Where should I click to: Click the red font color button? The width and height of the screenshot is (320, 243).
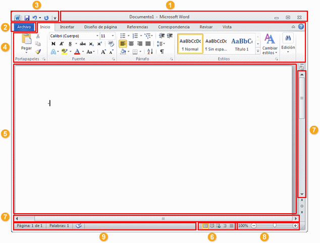[77, 52]
